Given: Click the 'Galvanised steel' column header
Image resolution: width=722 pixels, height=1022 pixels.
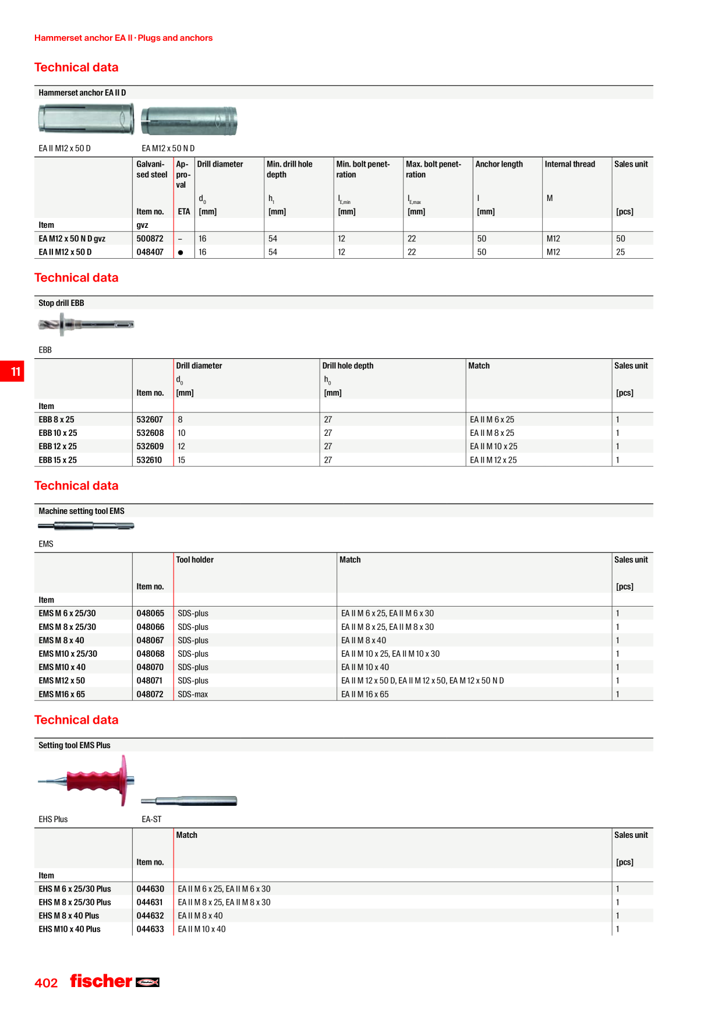Looking at the screenshot, I should click(x=152, y=170).
